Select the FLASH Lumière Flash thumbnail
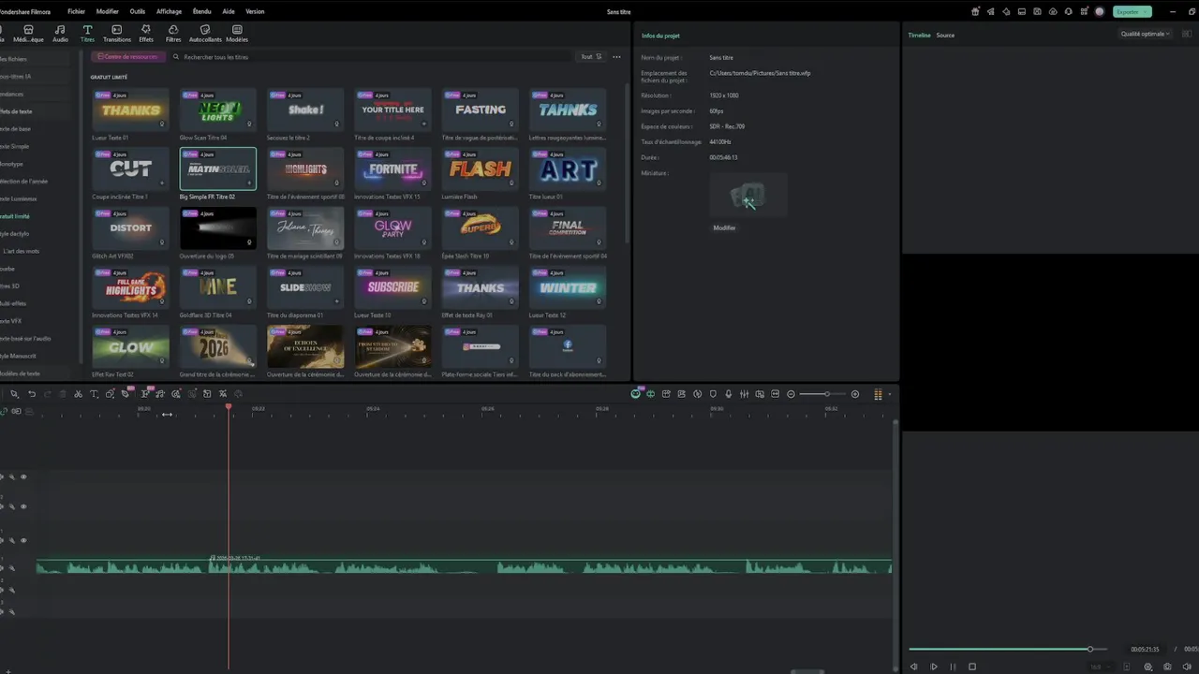Image resolution: width=1199 pixels, height=674 pixels. pos(480,168)
